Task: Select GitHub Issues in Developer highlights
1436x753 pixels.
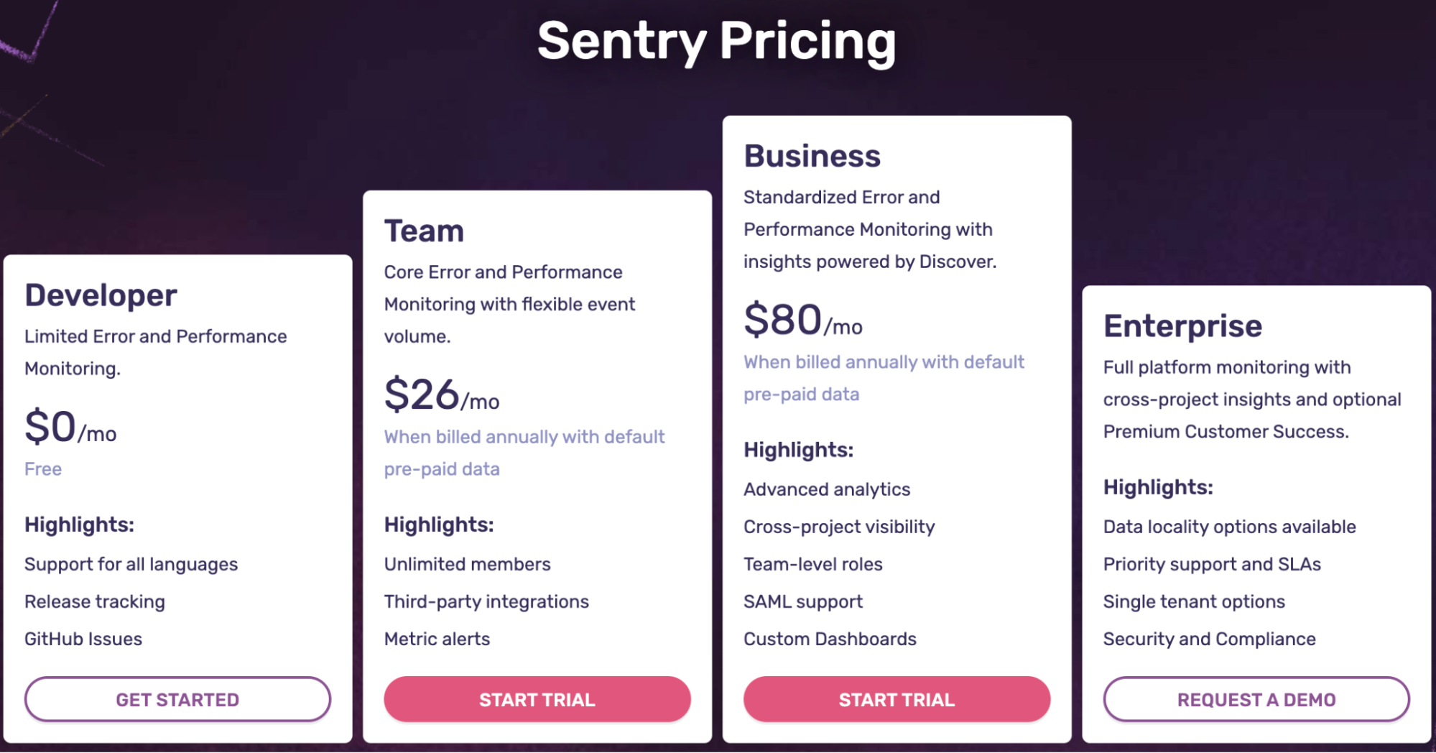Action: 83,638
